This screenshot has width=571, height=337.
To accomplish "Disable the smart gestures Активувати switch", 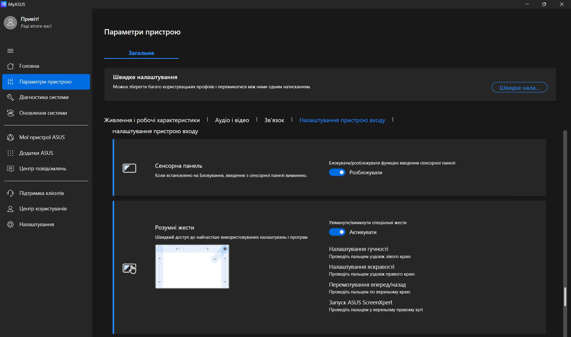I will click(337, 232).
